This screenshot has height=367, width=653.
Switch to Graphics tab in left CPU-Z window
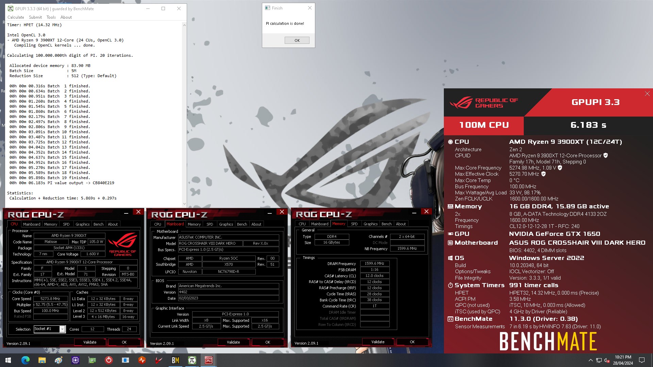pos(83,224)
